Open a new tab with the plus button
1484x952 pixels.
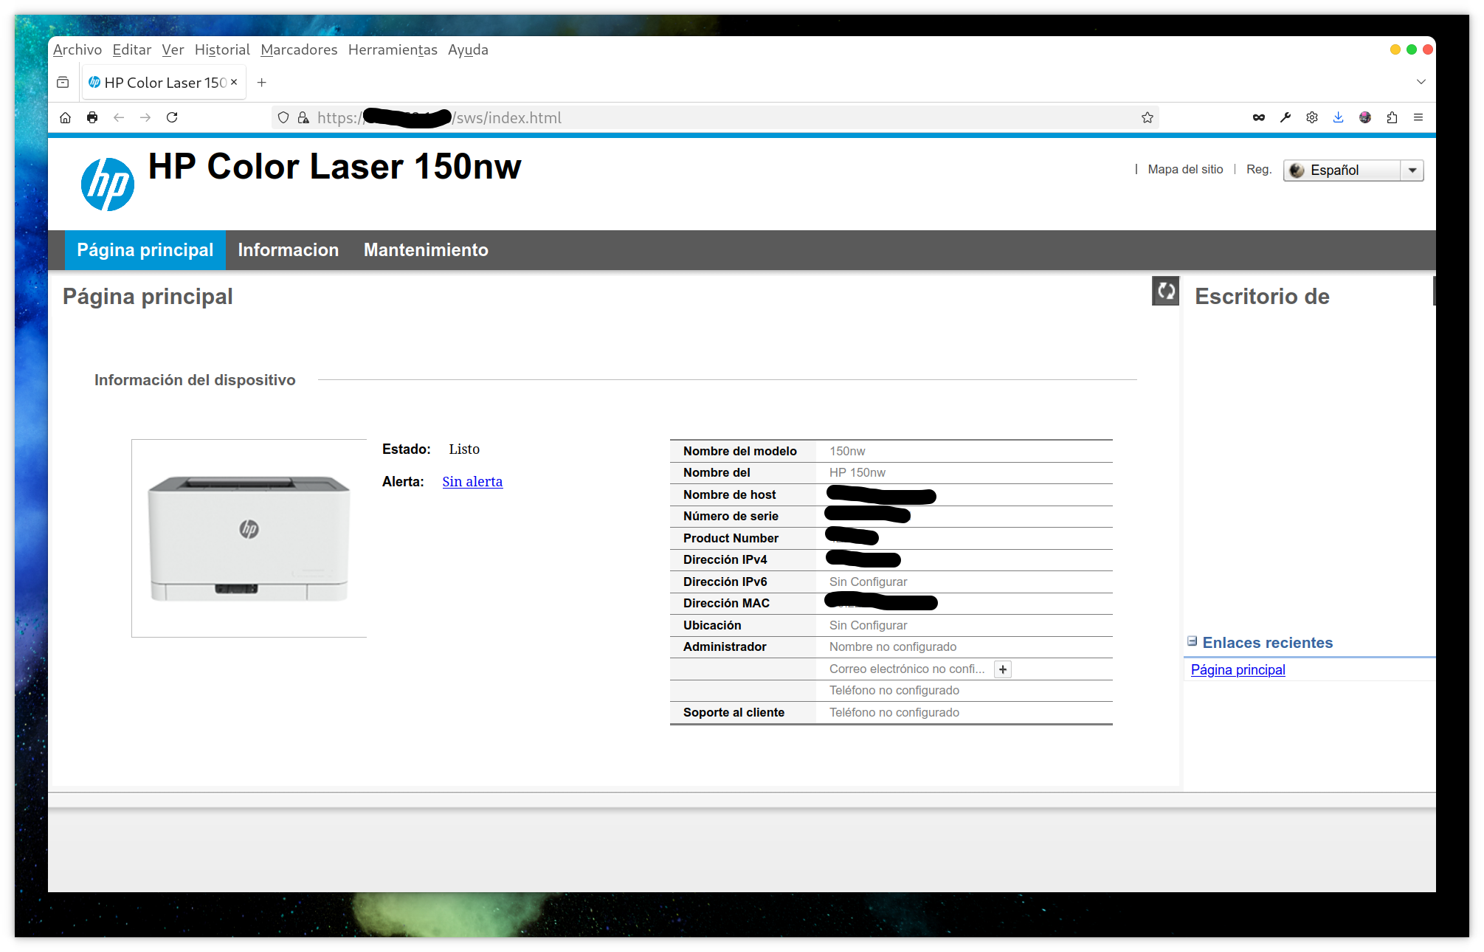point(261,83)
